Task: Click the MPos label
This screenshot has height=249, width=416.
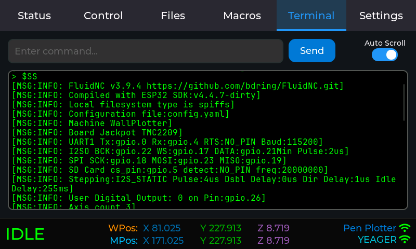Action: tap(124, 241)
